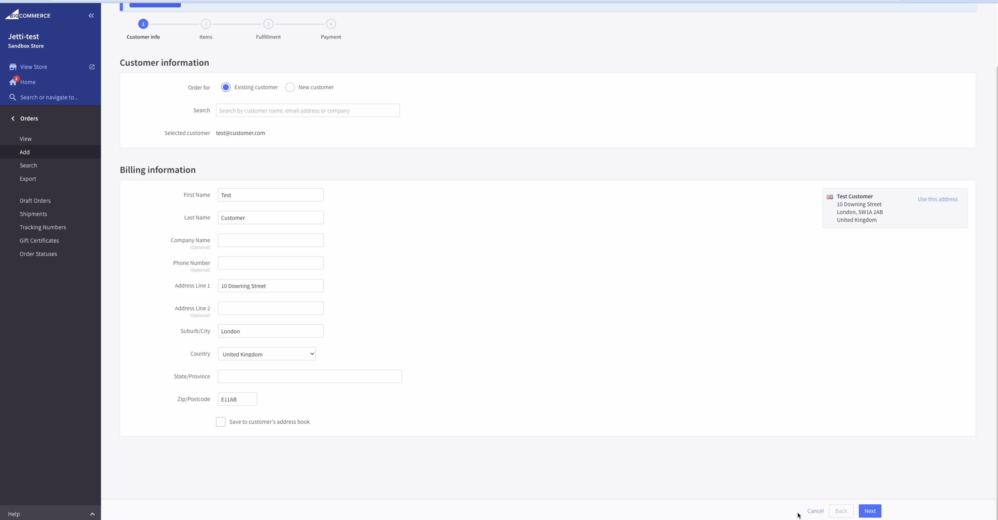Image resolution: width=998 pixels, height=520 pixels.
Task: Click the Suburb/City field
Action: coord(271,331)
